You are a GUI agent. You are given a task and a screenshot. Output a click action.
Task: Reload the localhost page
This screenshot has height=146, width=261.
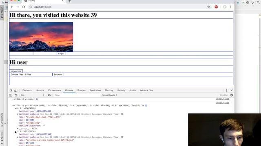(x=24, y=7)
